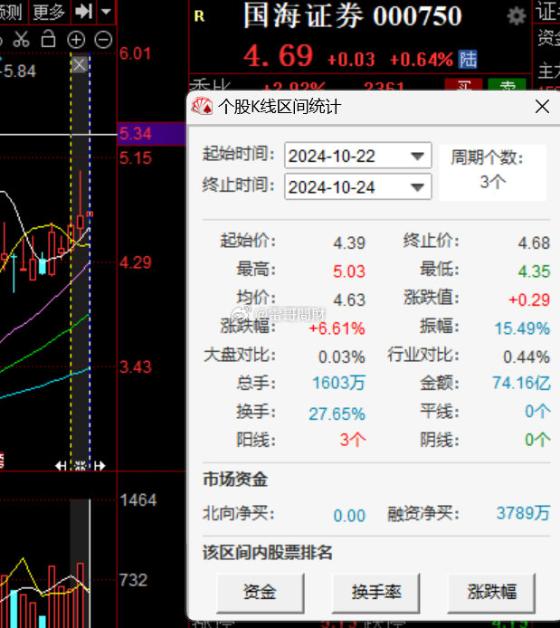Click the blue 陆 badge
560x628 pixels.
(468, 60)
